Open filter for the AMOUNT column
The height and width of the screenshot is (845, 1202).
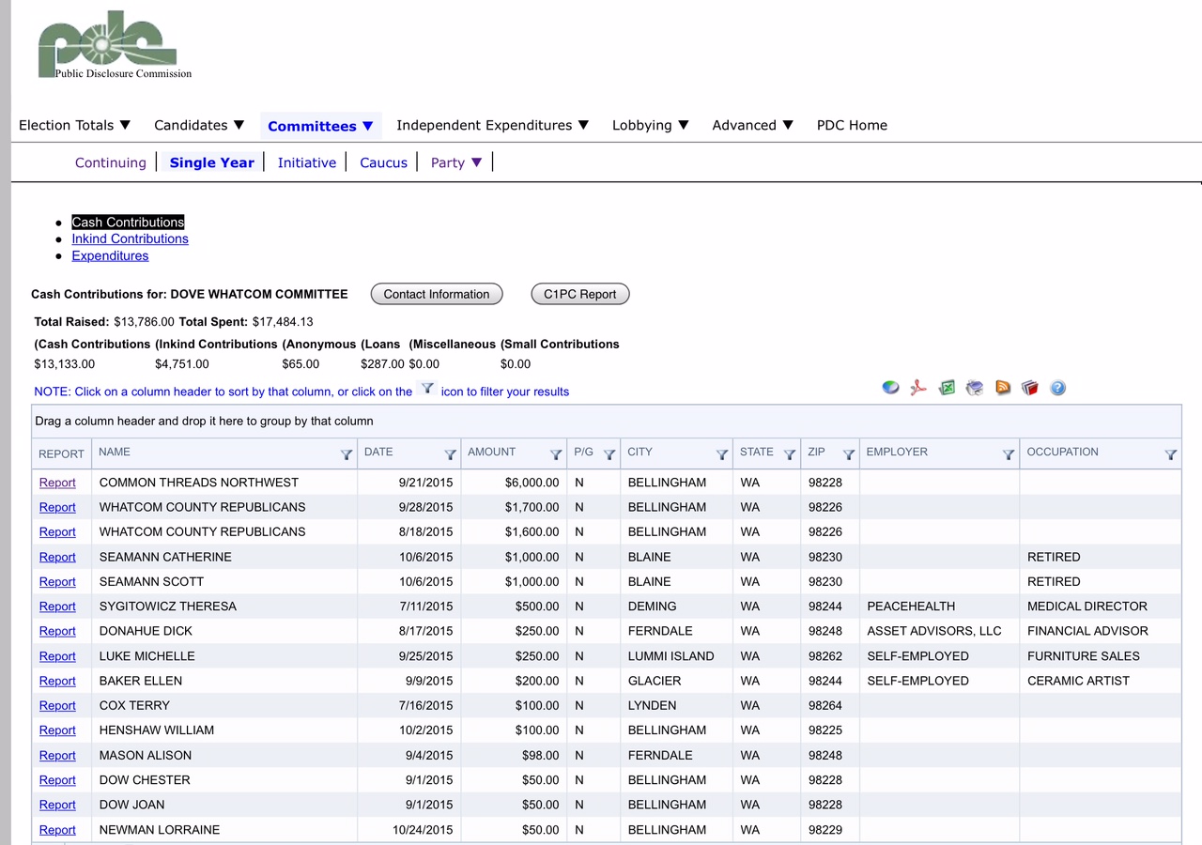(556, 454)
